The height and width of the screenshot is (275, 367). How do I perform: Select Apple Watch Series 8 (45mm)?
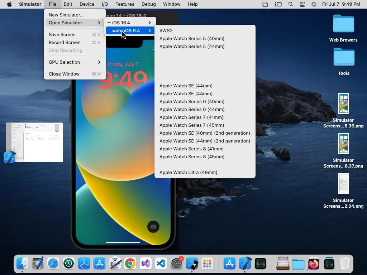[205, 157]
